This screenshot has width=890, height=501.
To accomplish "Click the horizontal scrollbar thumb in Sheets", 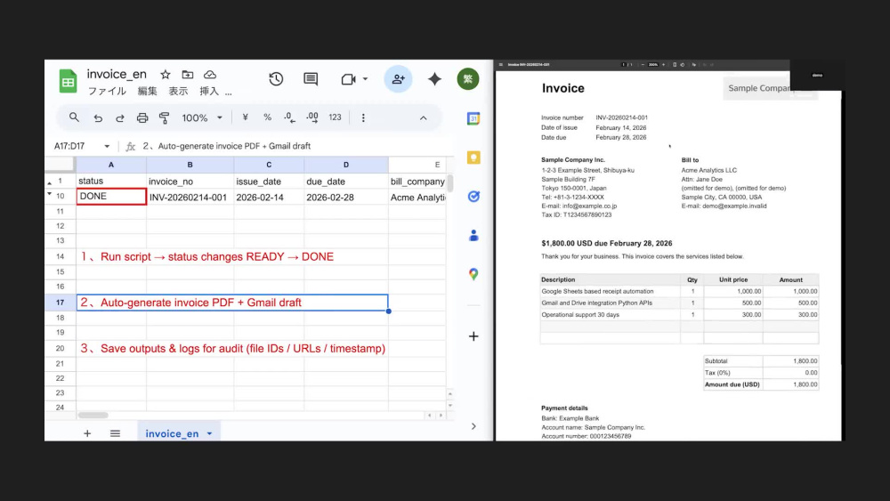I will point(93,416).
